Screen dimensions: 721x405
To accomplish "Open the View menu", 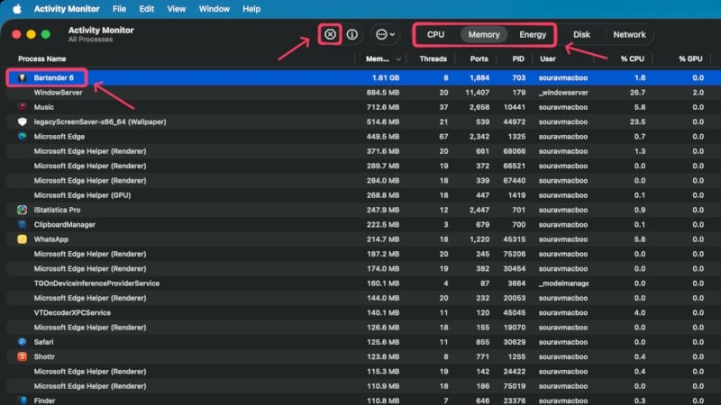I will coord(176,9).
